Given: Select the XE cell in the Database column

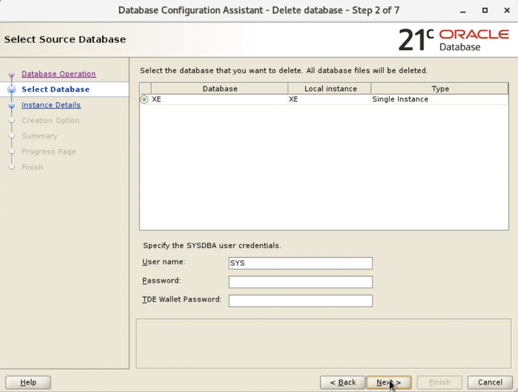Looking at the screenshot, I should (219, 99).
